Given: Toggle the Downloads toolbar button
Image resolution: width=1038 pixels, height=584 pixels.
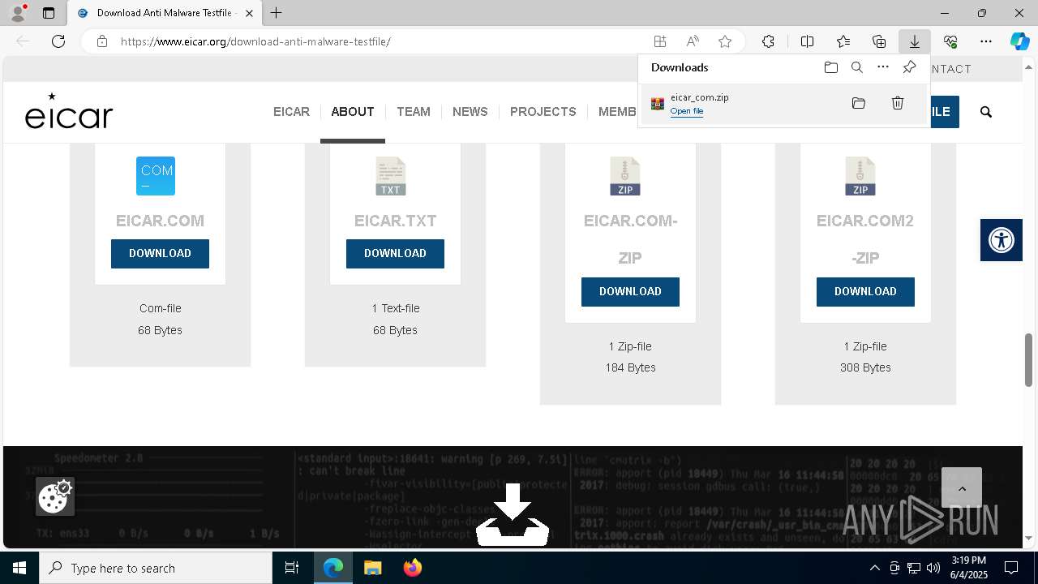Looking at the screenshot, I should click(914, 41).
